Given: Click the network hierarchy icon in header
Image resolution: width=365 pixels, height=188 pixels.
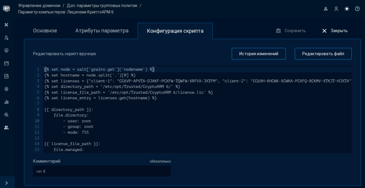Looking at the screenshot, I should (x=325, y=9).
